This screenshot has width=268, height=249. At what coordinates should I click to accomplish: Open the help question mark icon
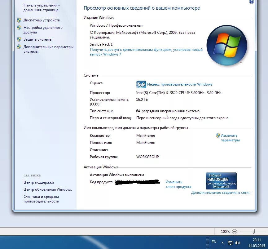(251, 2)
